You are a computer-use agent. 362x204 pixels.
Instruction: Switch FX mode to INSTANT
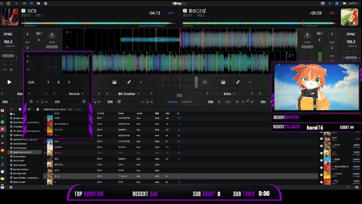point(187,102)
